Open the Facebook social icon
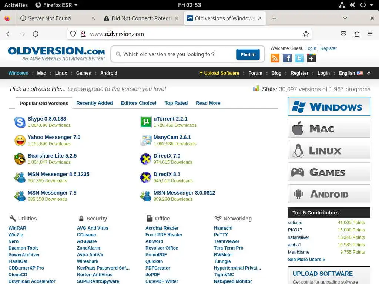This screenshot has width=379, height=284. click(x=287, y=58)
